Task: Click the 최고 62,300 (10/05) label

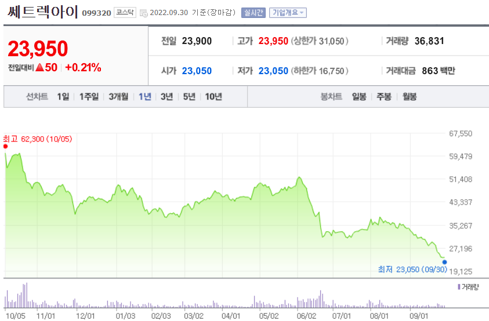Action: 38,139
